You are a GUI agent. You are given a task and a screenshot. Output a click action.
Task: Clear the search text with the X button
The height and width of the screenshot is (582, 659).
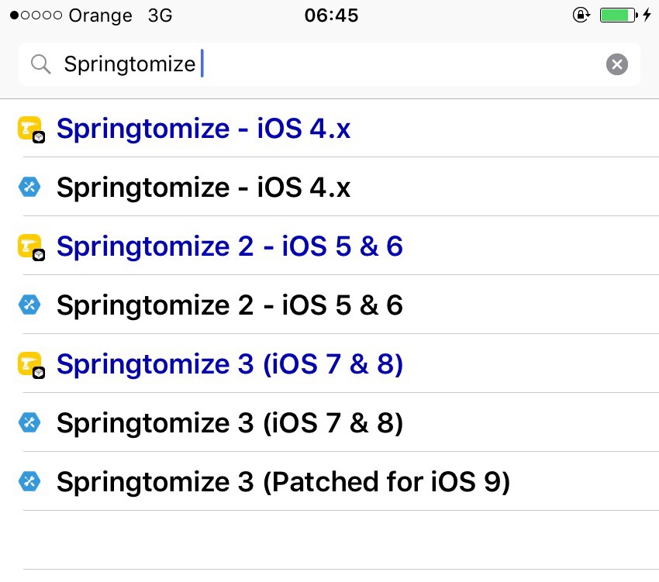coord(616,64)
